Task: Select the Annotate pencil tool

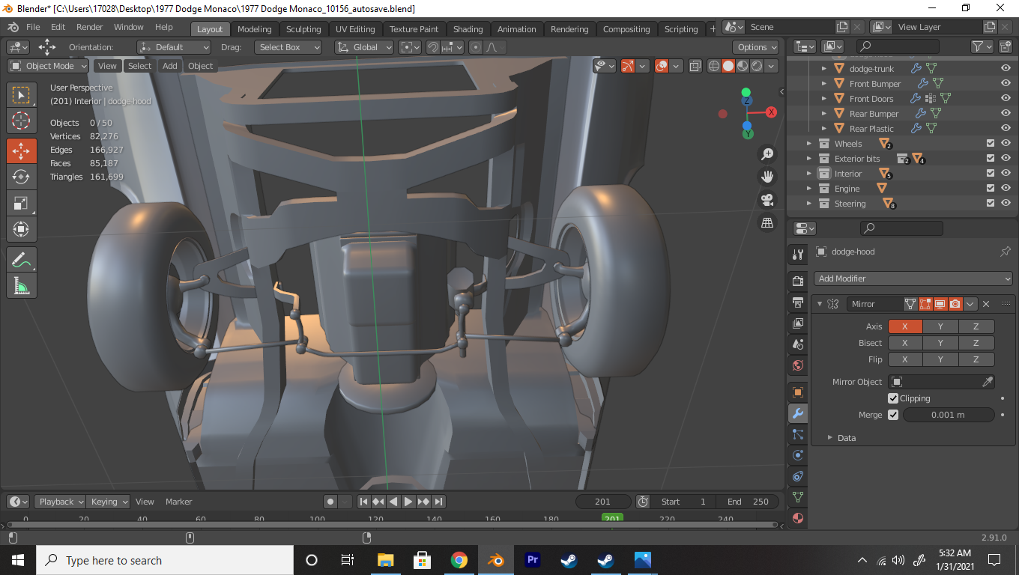Action: click(21, 260)
